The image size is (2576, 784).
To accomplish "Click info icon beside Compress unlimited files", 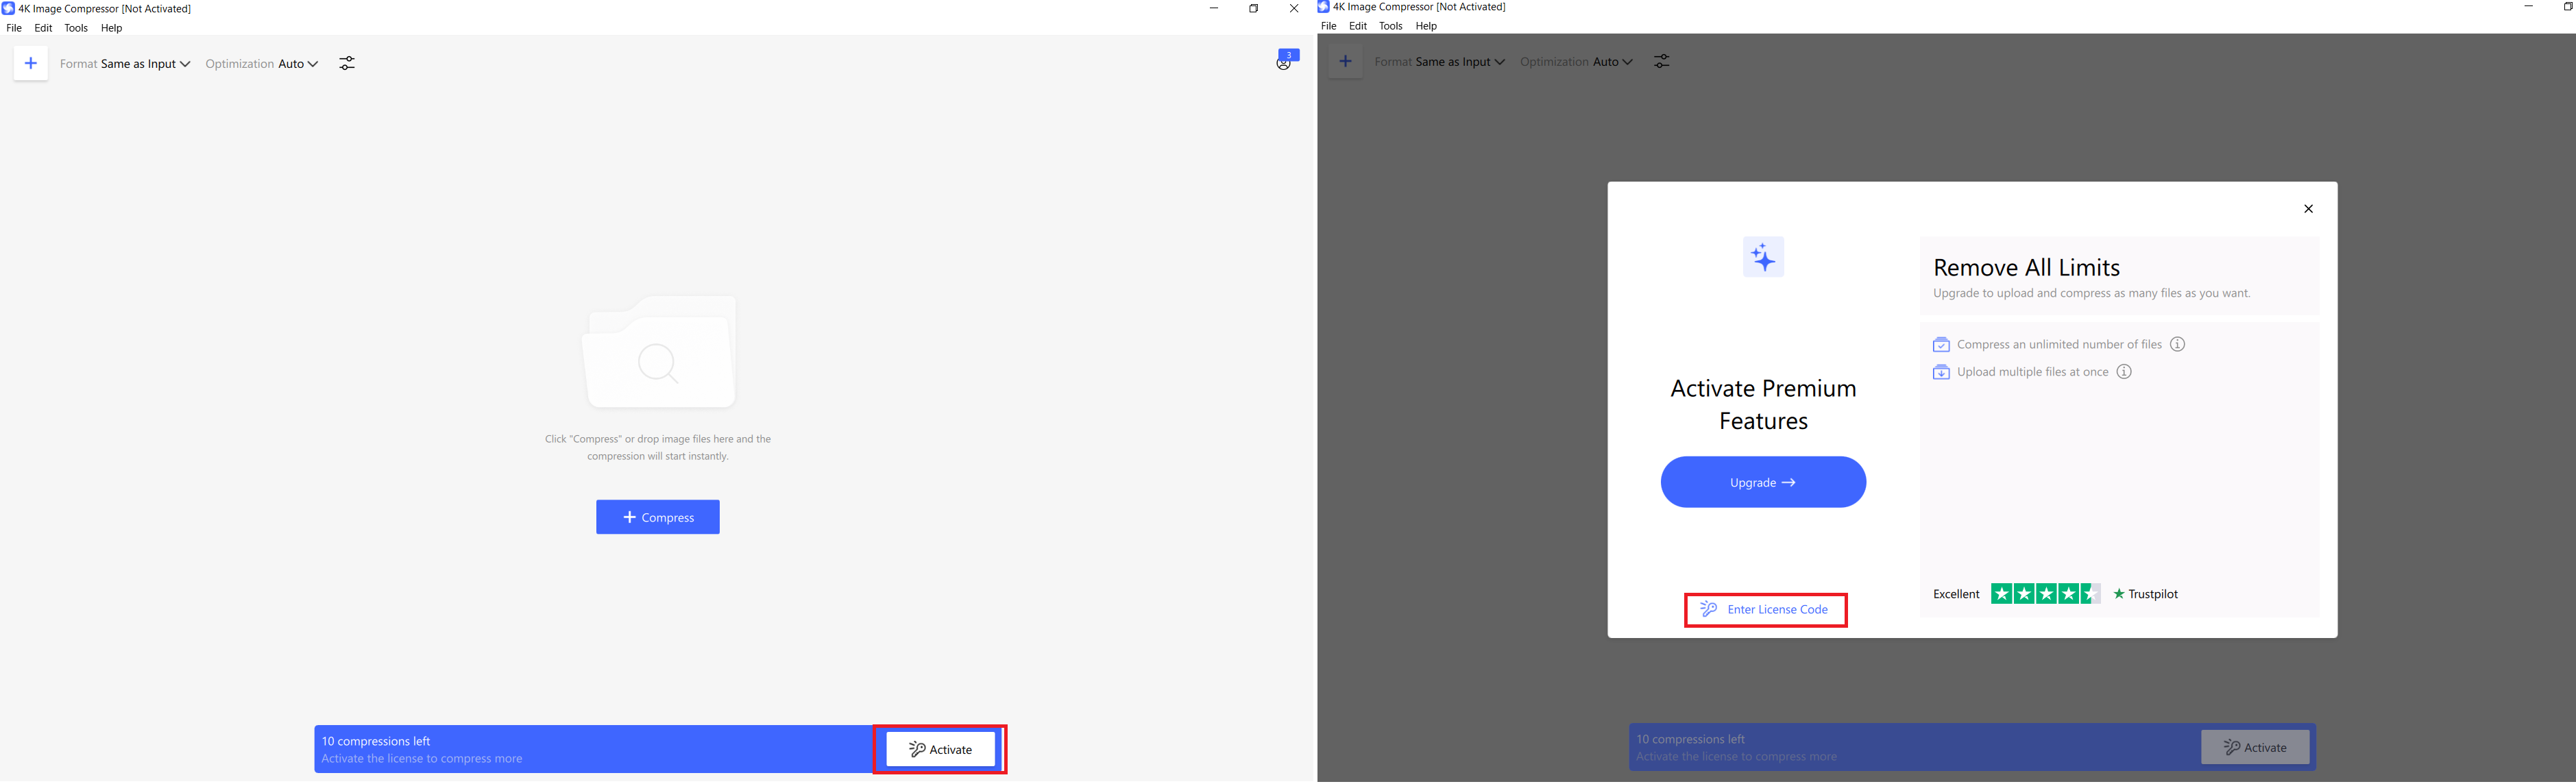I will coord(2178,344).
